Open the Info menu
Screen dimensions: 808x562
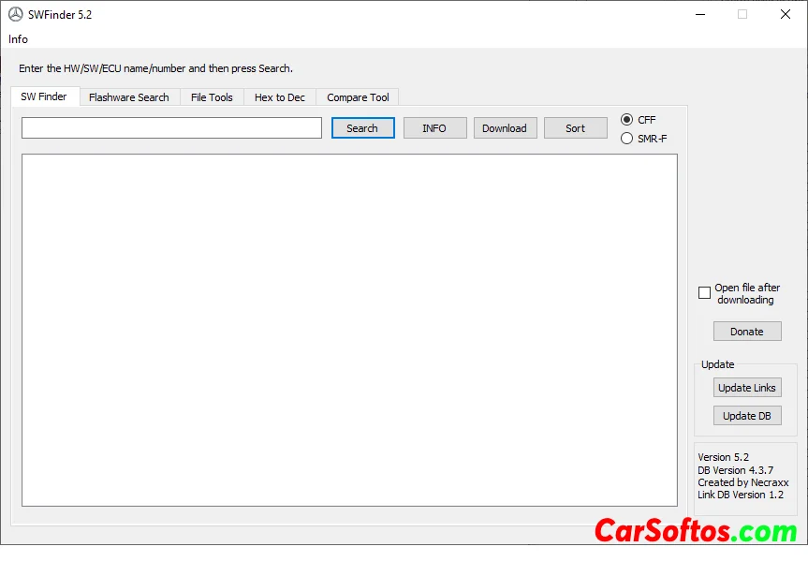click(x=18, y=39)
